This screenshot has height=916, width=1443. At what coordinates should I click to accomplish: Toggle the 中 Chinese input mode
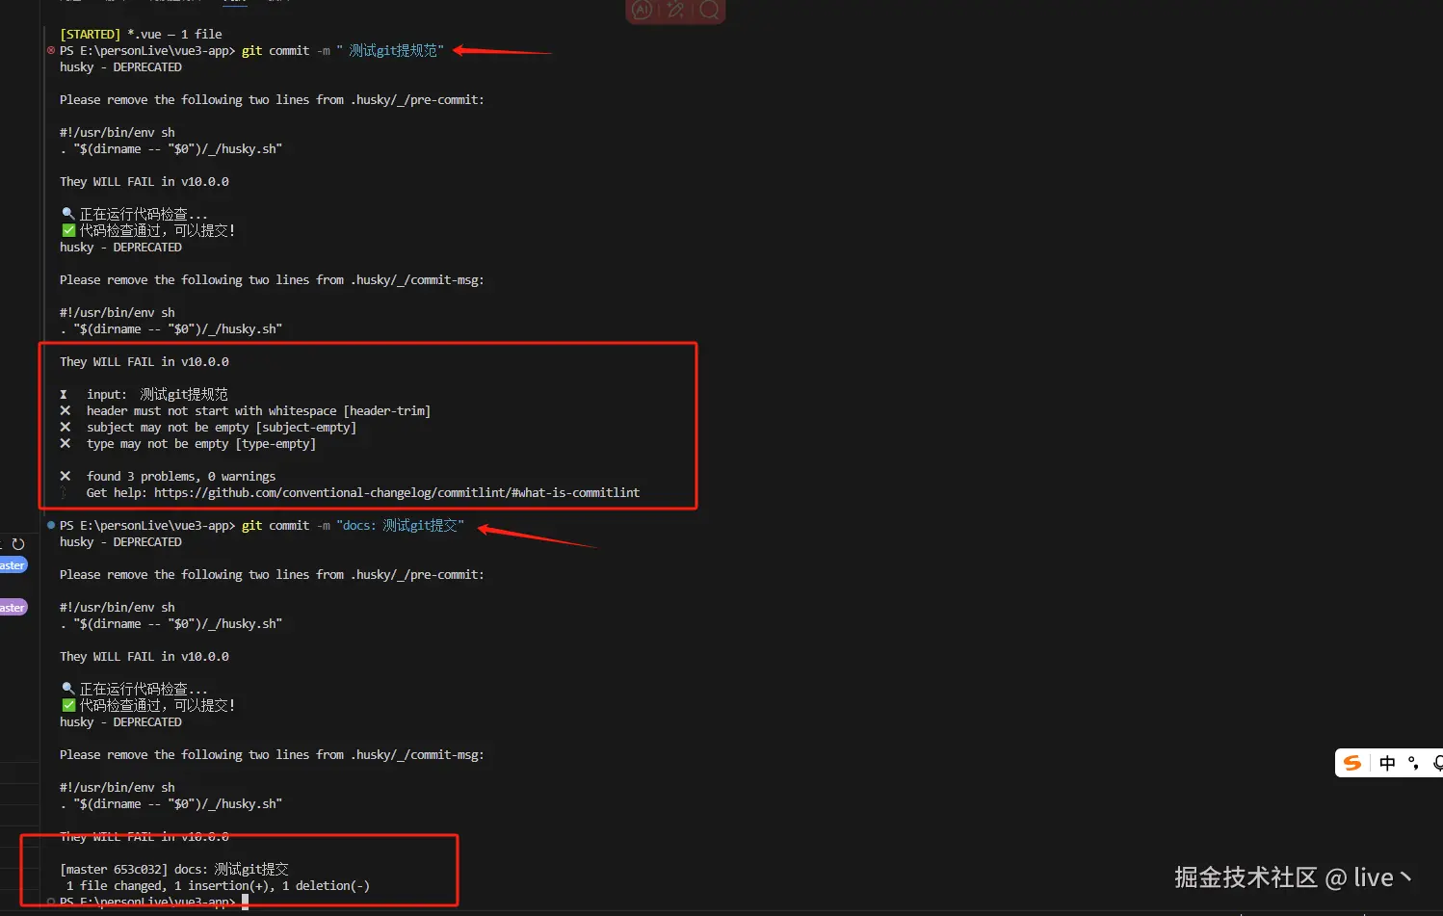coord(1387,763)
